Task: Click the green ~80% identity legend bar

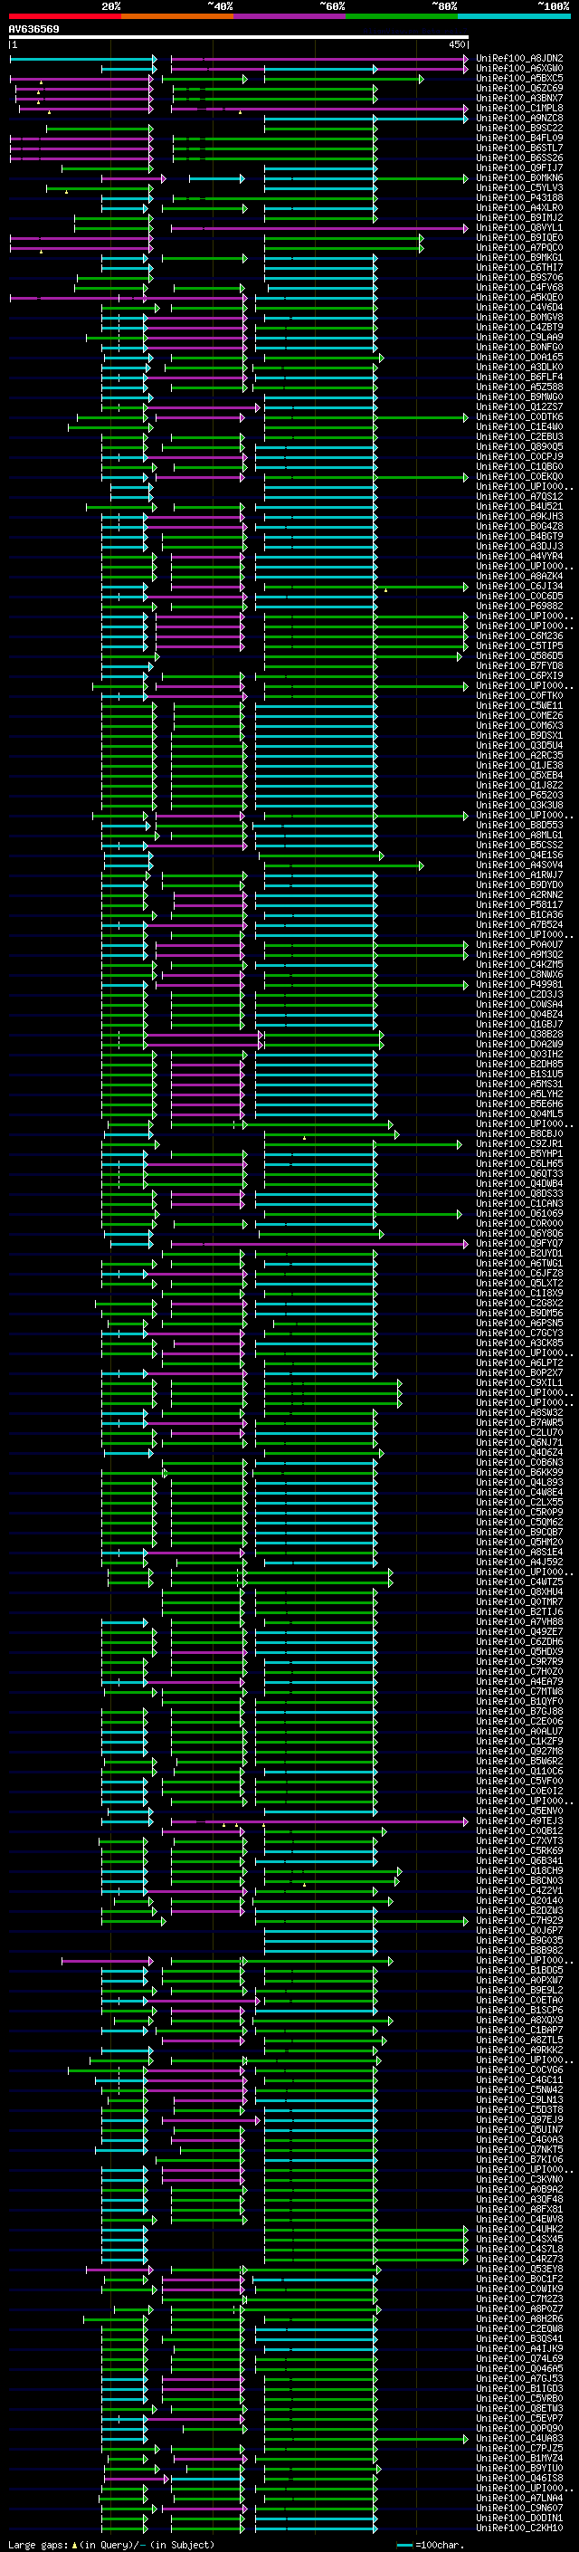Action: 402,17
